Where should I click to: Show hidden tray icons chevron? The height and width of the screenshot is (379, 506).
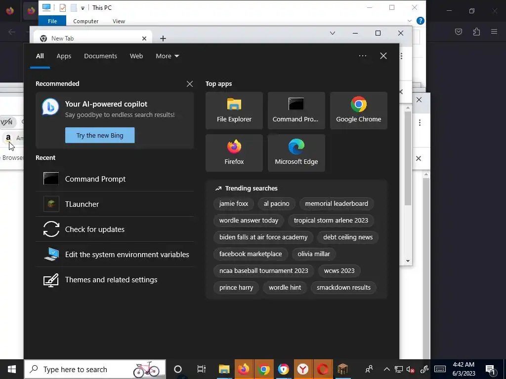[x=386, y=369]
